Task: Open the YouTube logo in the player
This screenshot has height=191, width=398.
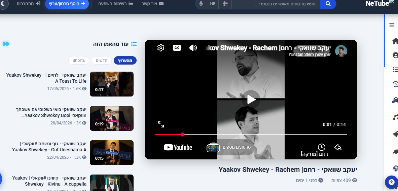Action: point(178,147)
